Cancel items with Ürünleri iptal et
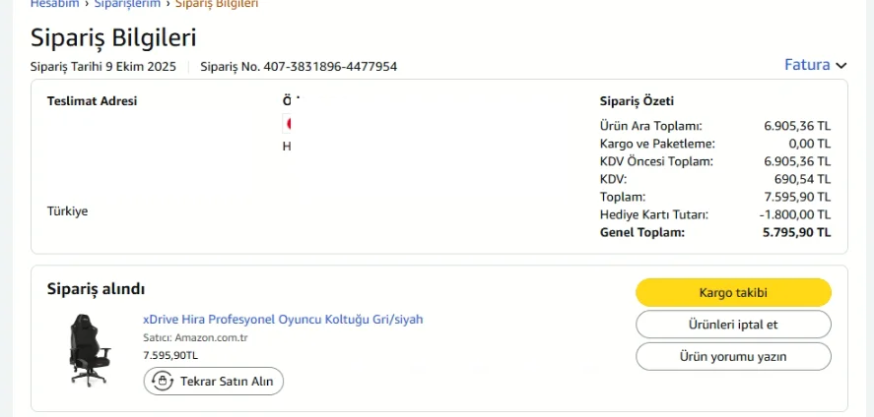874x417 pixels. [733, 325]
